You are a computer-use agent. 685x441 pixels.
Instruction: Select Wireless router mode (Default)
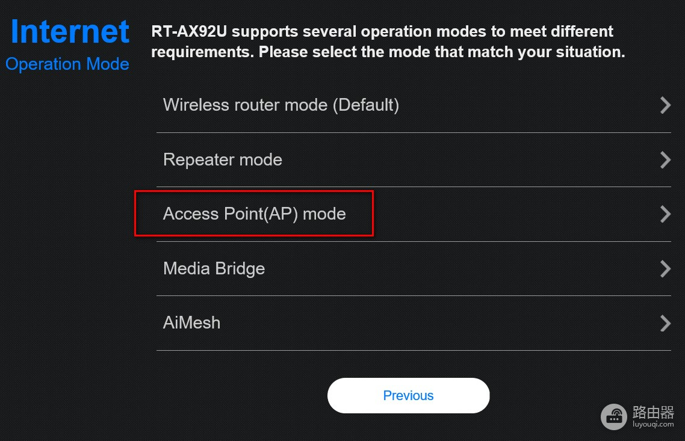coord(414,105)
